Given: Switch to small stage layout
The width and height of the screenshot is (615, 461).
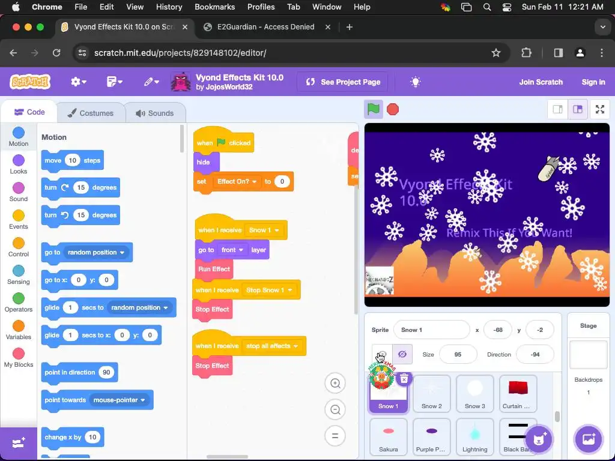Looking at the screenshot, I should pyautogui.click(x=557, y=109).
